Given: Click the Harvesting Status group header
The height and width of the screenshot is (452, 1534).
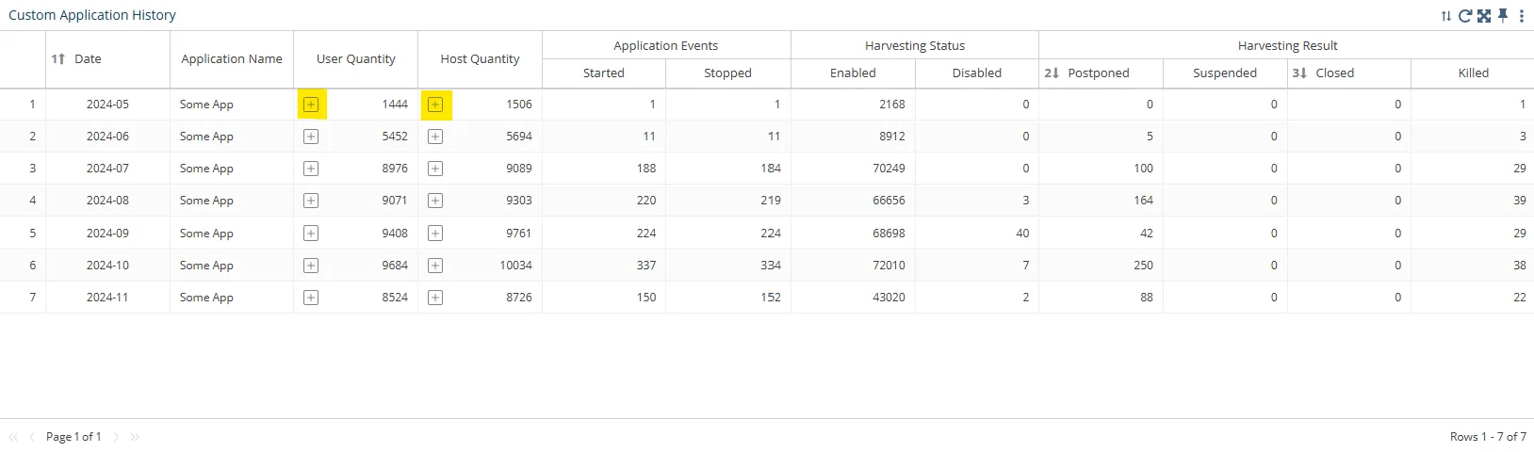Looking at the screenshot, I should (915, 45).
